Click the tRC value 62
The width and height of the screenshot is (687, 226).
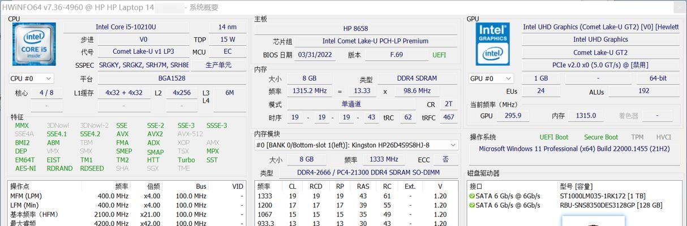[407, 118]
